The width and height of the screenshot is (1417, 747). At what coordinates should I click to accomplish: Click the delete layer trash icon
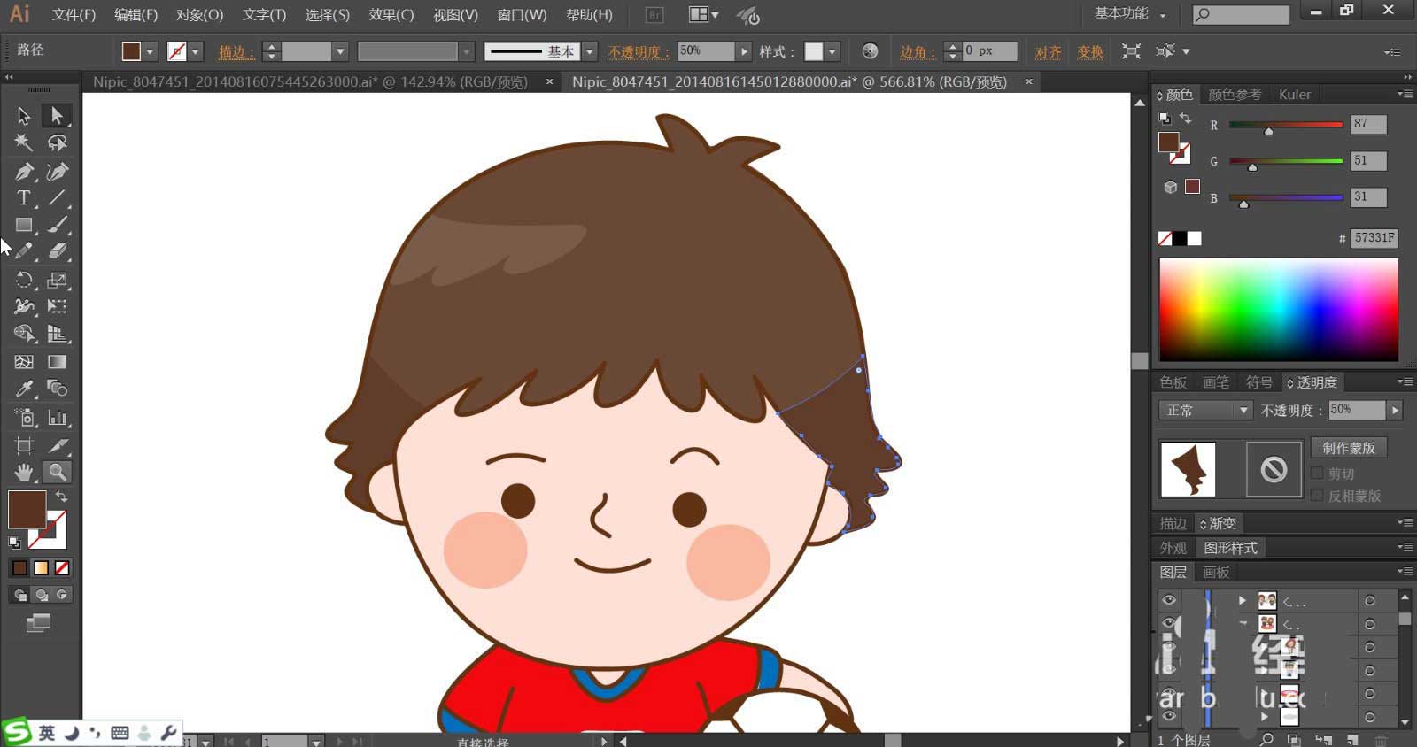click(x=1381, y=739)
